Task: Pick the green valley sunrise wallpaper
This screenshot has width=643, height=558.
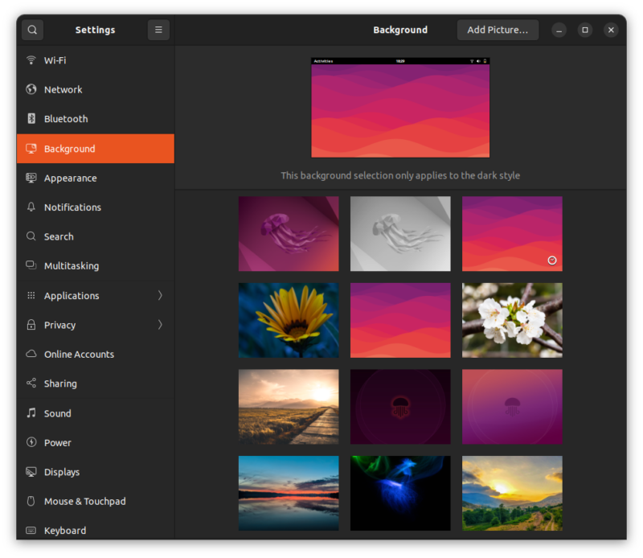Action: (512, 493)
